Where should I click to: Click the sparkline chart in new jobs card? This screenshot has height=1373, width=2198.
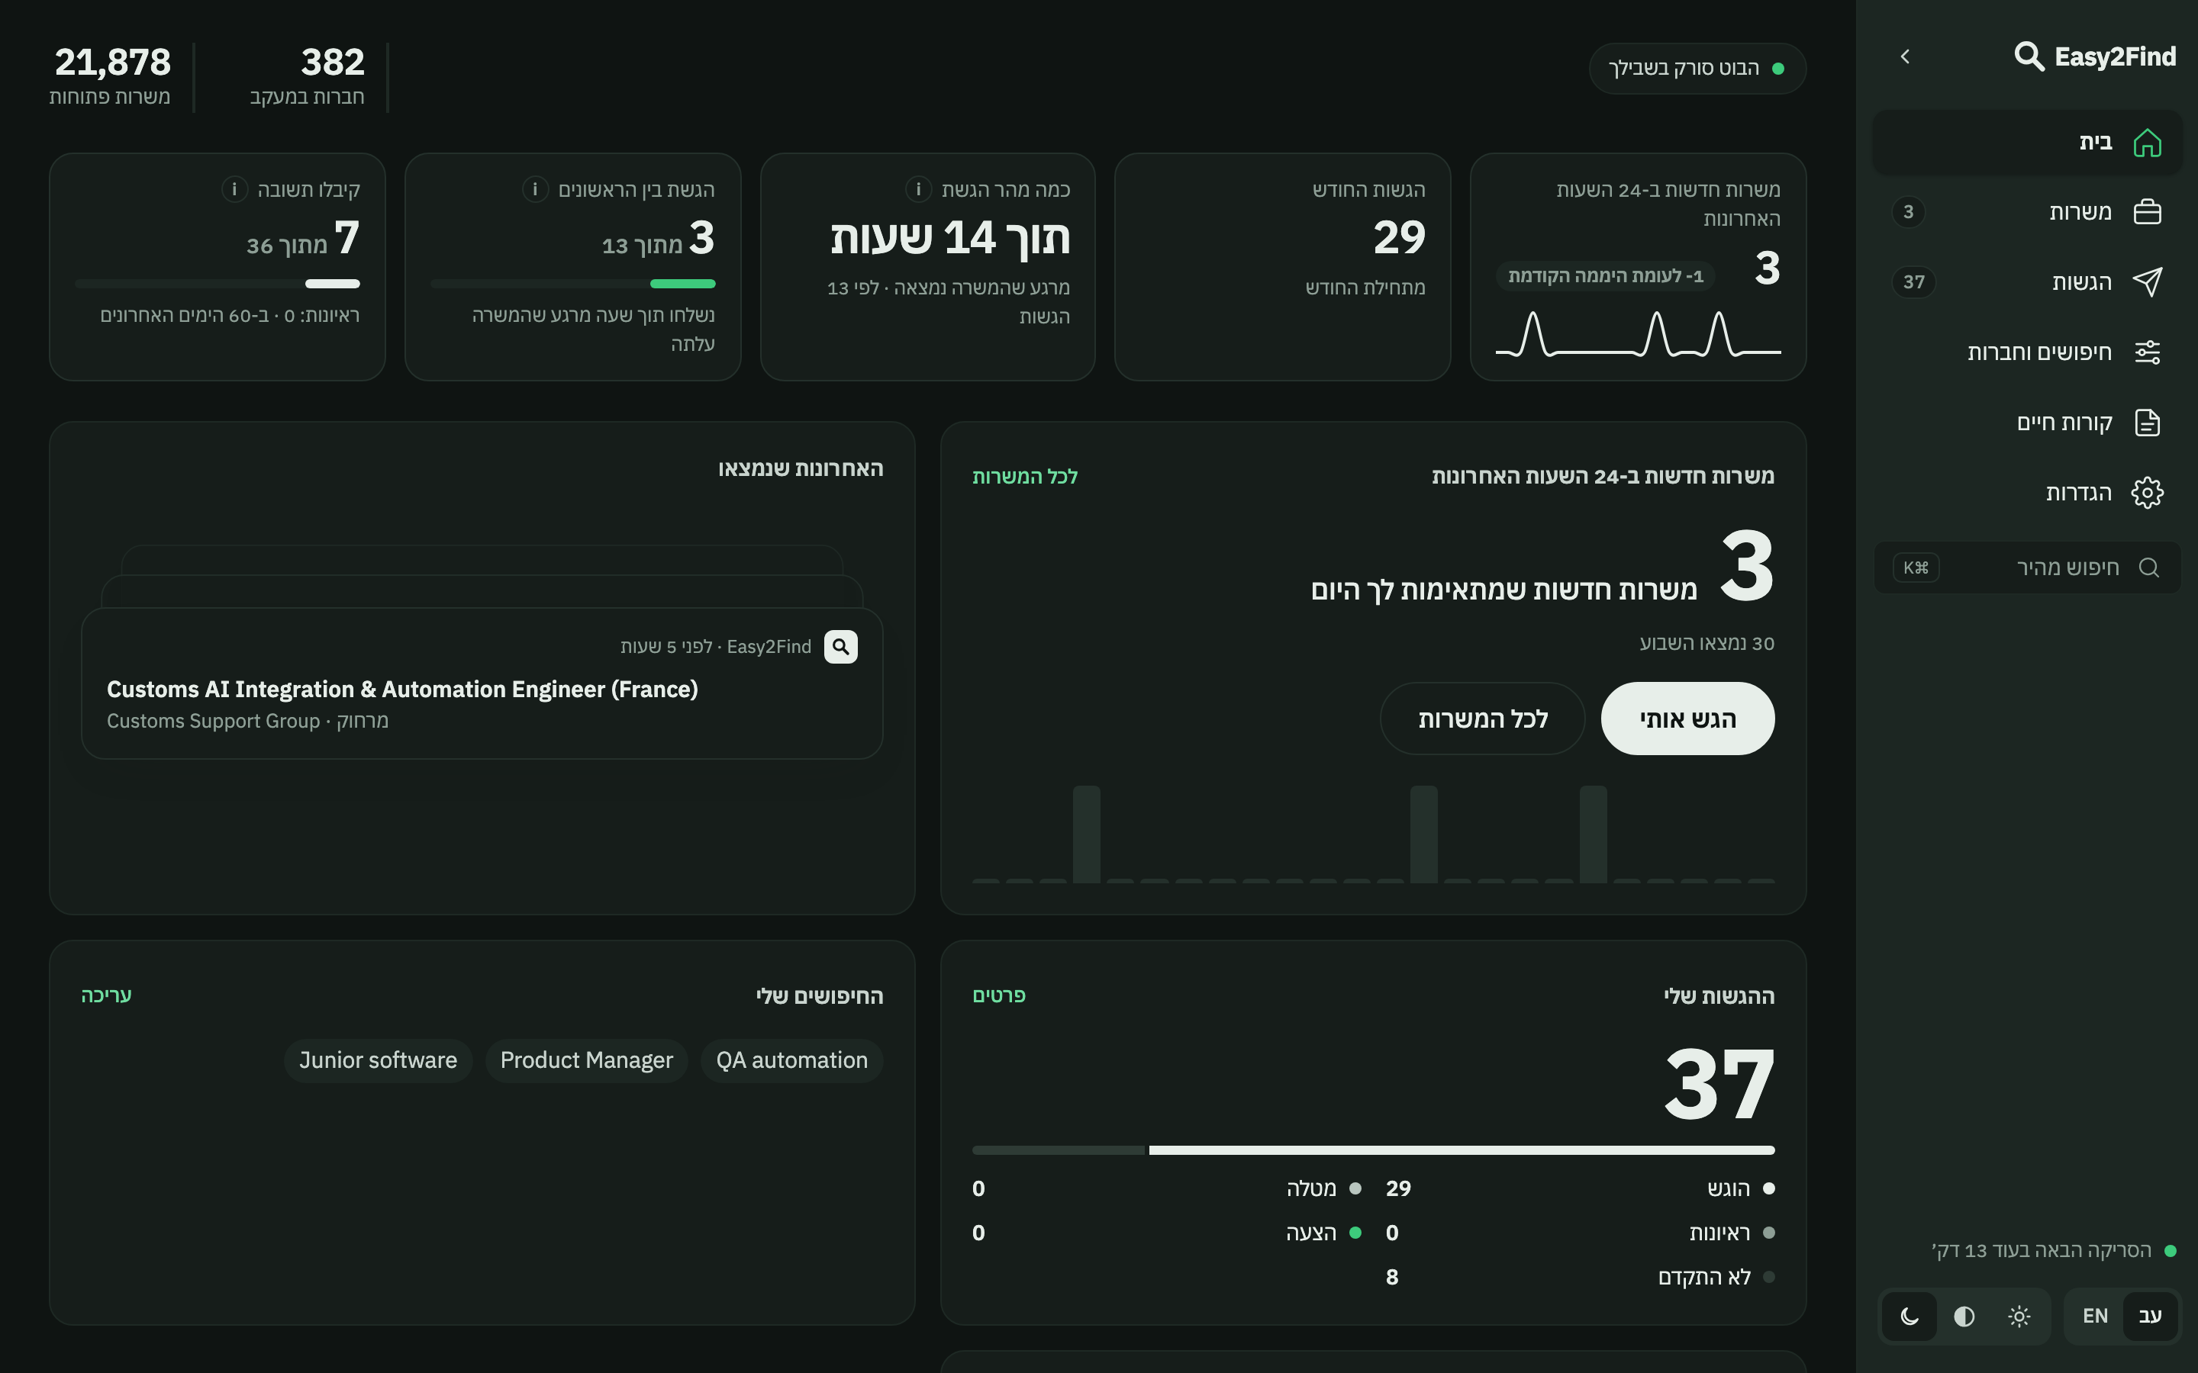tap(1638, 334)
